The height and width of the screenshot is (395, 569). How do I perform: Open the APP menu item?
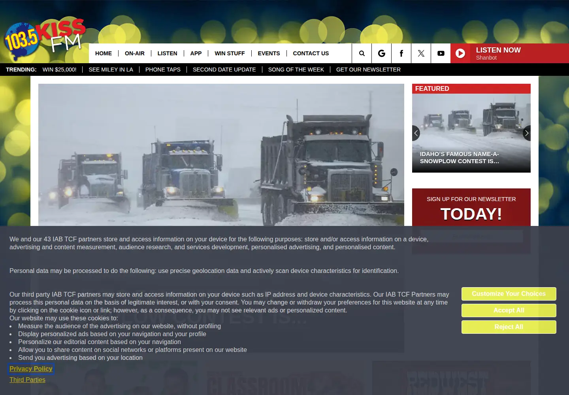(196, 53)
